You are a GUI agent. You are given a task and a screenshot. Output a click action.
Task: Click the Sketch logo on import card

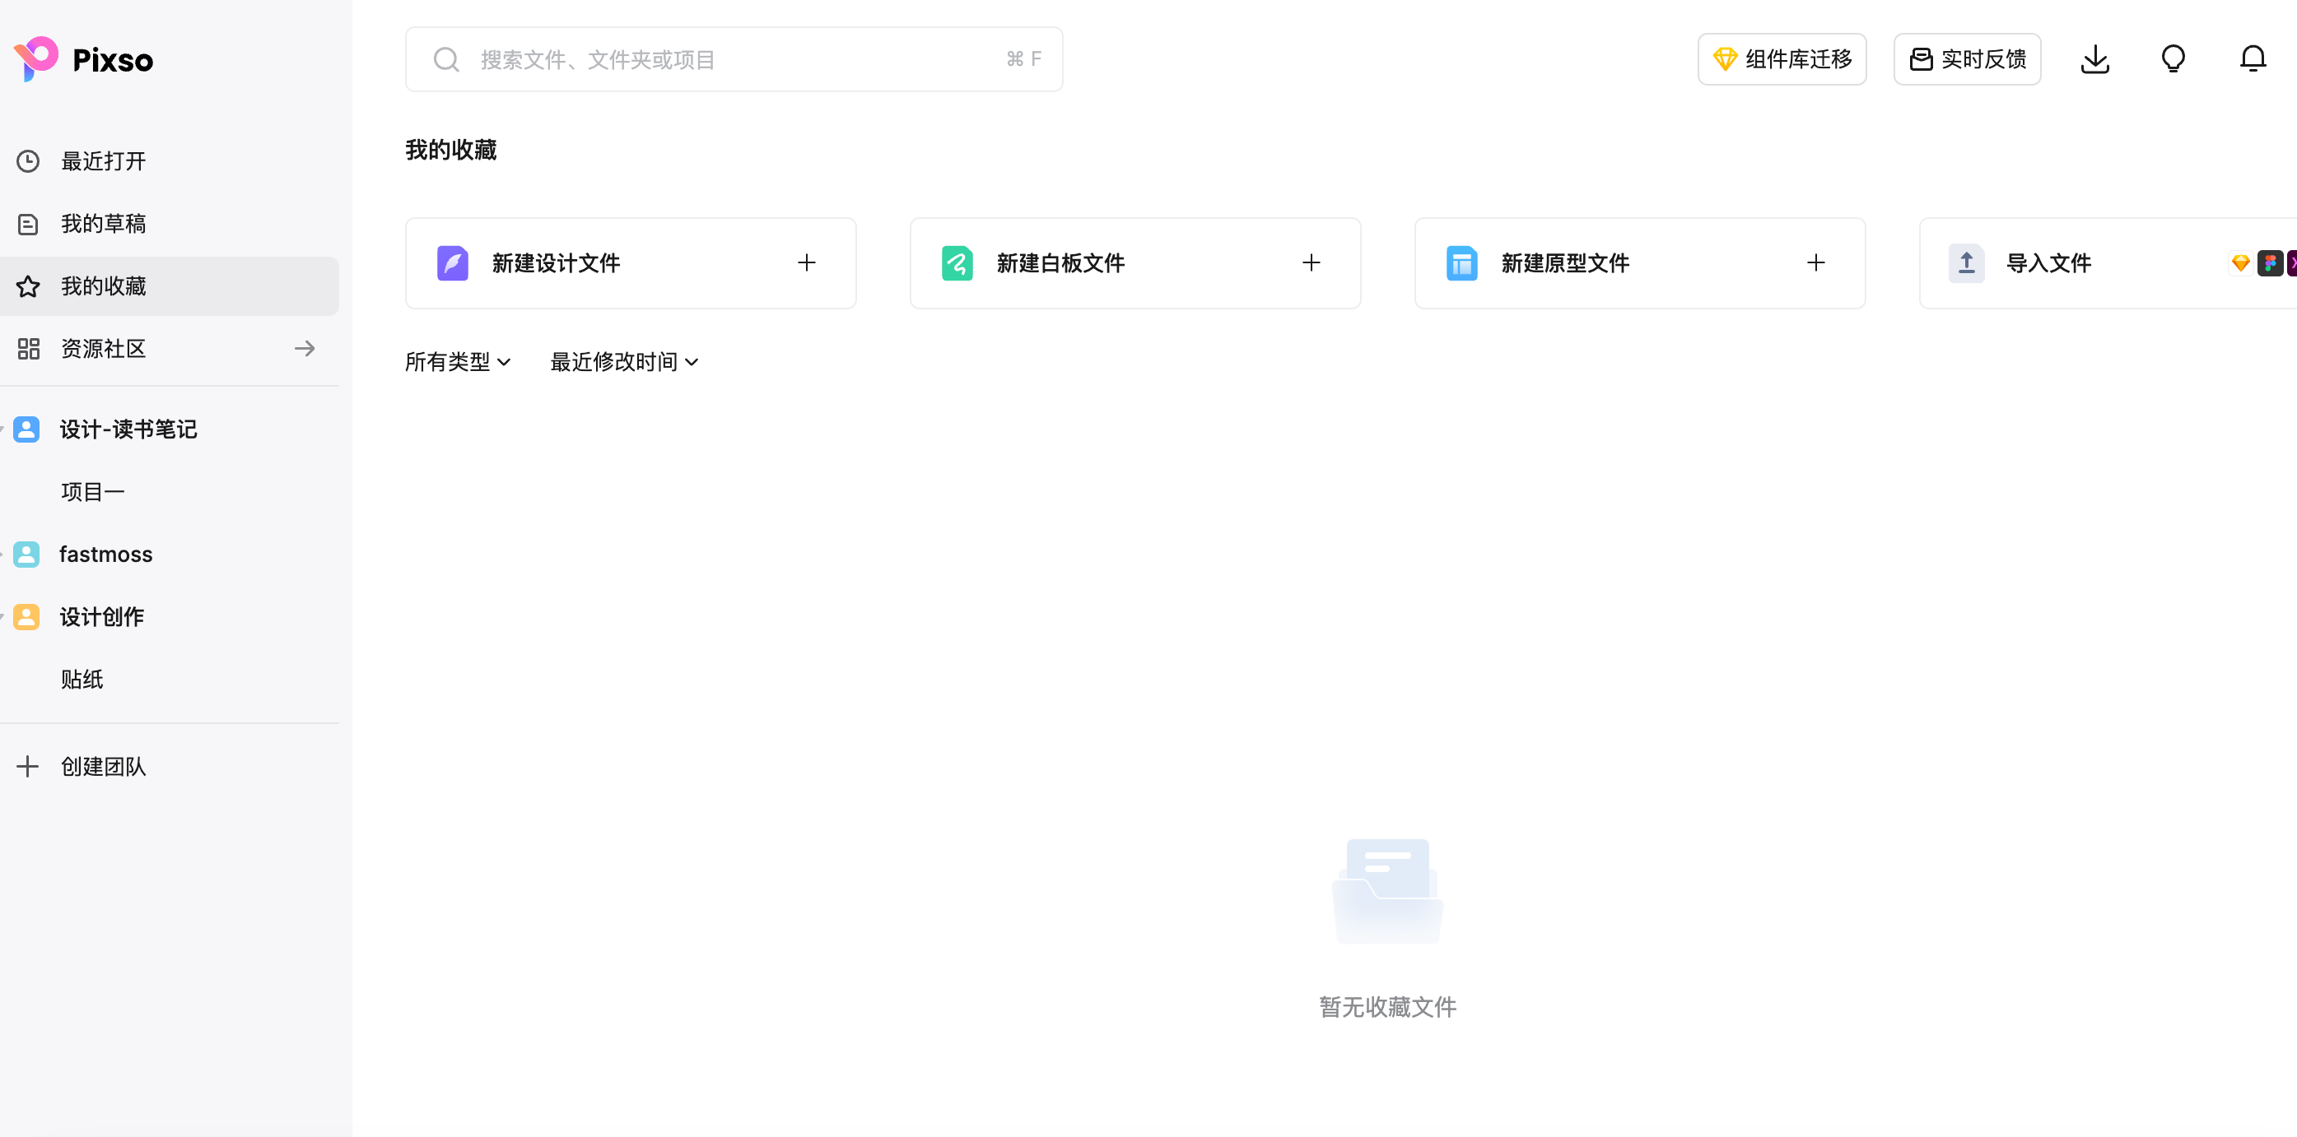point(2241,263)
